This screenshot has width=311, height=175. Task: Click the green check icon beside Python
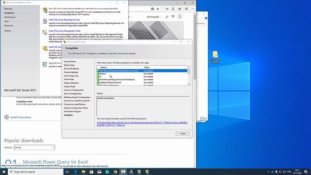[x=98, y=73]
